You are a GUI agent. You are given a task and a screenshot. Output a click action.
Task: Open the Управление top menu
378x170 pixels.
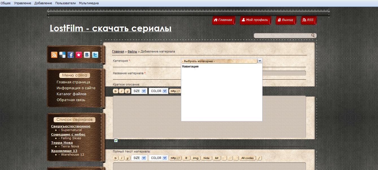[x=22, y=3]
